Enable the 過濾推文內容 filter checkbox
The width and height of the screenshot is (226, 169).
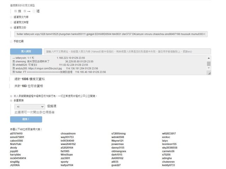[11, 17]
